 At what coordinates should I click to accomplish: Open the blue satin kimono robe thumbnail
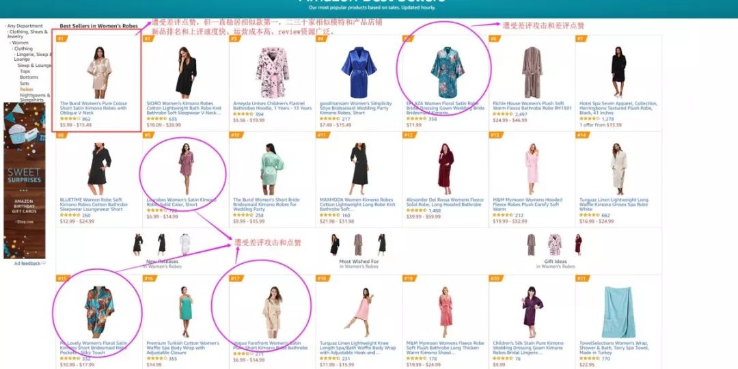click(x=359, y=68)
